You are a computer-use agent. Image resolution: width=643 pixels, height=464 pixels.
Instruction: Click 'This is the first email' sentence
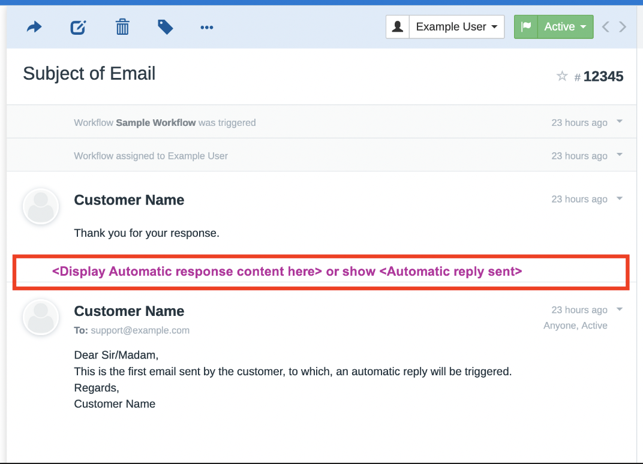pos(293,371)
